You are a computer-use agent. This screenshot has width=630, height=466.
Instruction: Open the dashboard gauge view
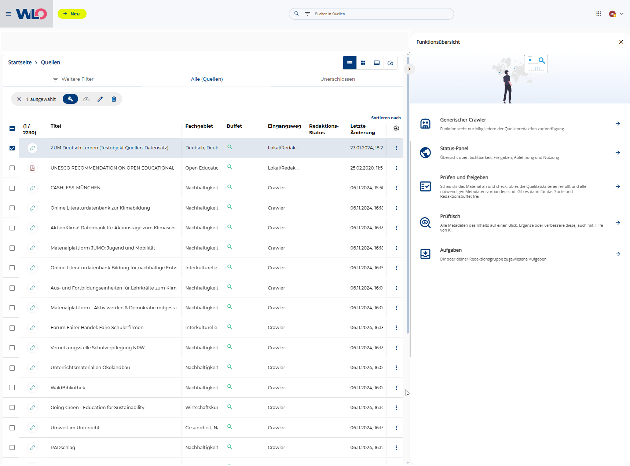[x=390, y=63]
